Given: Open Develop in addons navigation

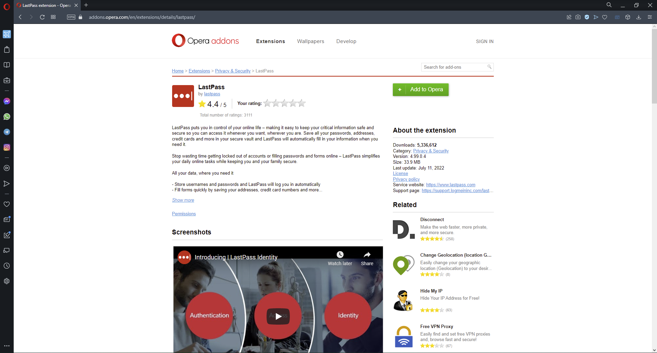Looking at the screenshot, I should [346, 41].
